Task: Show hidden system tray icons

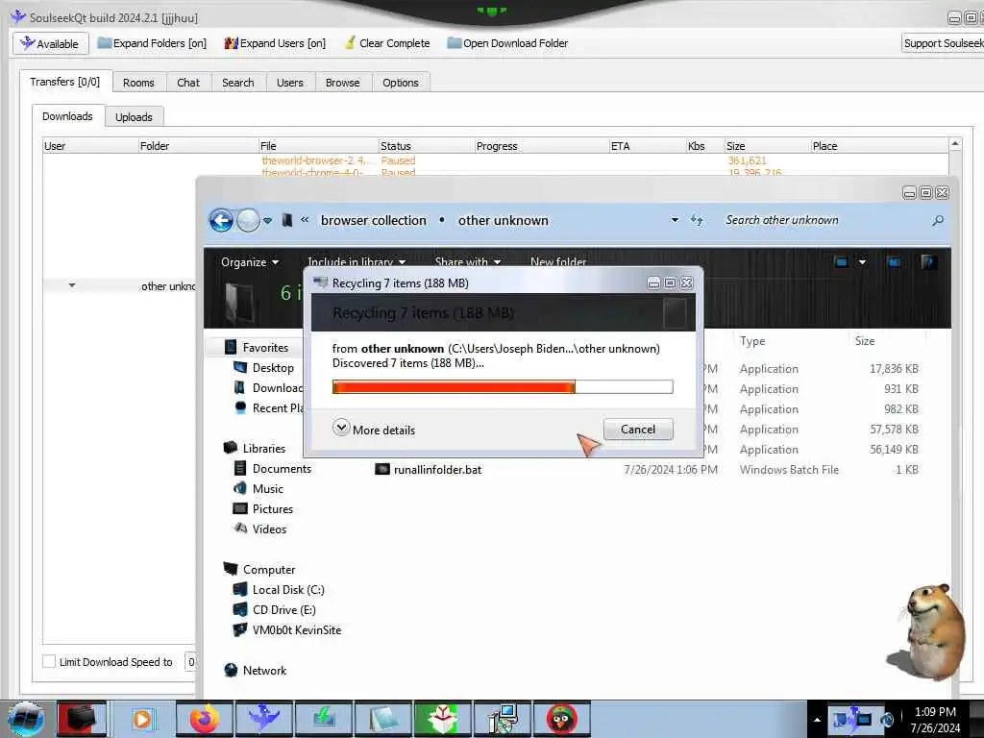Action: tap(817, 720)
